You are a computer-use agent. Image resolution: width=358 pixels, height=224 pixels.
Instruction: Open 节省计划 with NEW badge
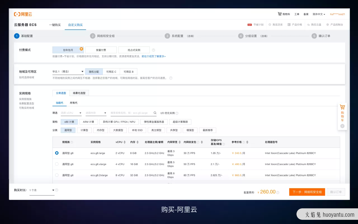tap(255, 25)
